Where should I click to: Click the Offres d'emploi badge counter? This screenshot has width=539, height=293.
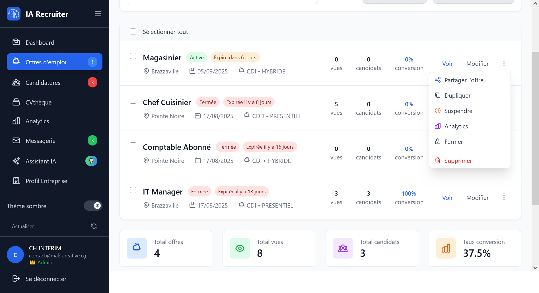point(92,62)
